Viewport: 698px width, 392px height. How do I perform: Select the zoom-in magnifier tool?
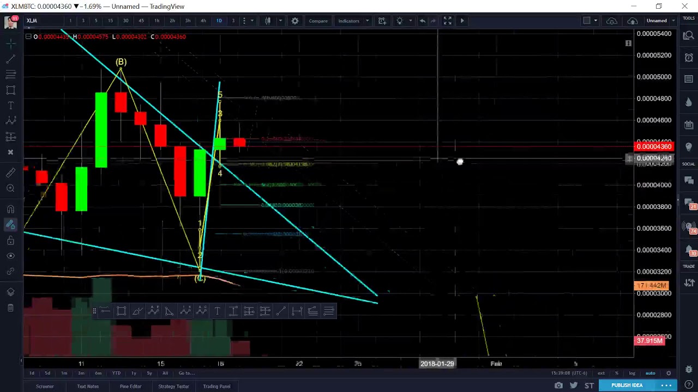click(x=10, y=188)
